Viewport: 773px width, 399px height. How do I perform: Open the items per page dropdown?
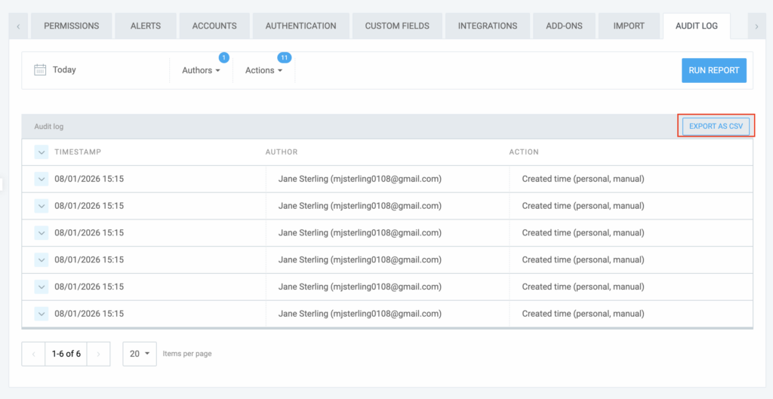click(x=140, y=354)
